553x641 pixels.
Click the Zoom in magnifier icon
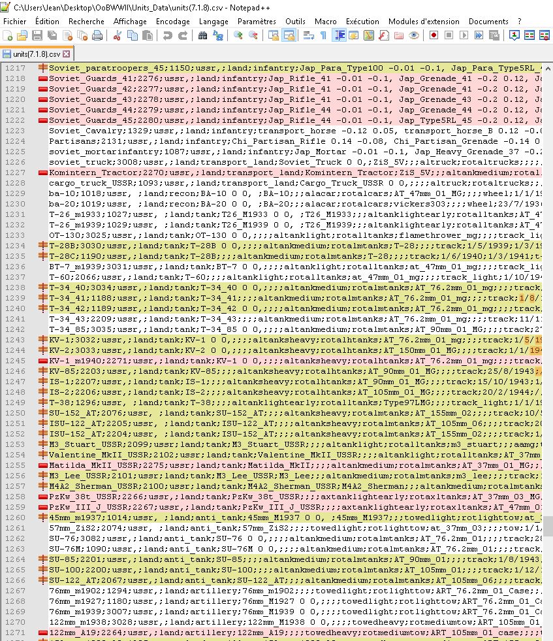238,35
